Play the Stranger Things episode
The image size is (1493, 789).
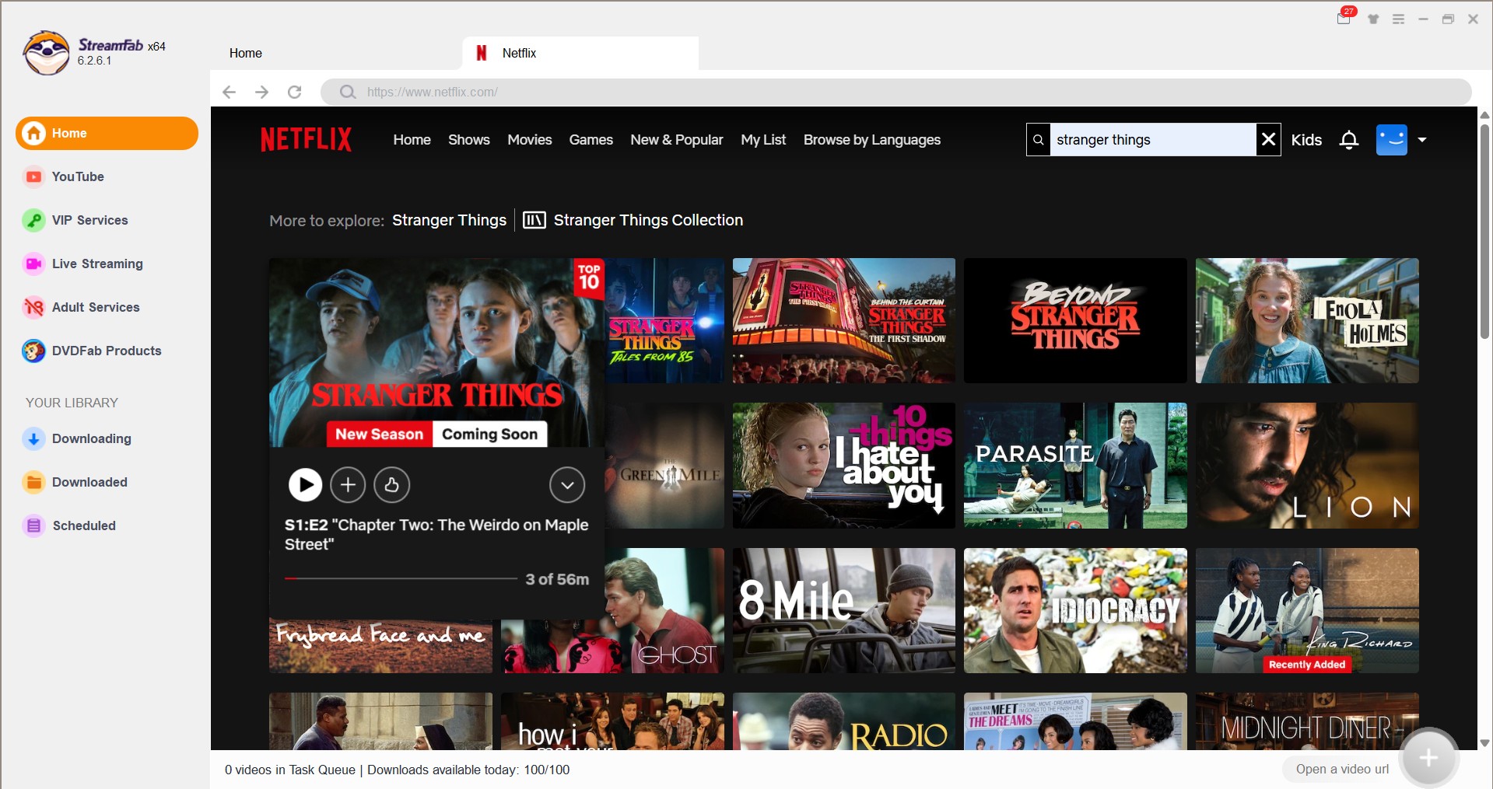coord(305,485)
